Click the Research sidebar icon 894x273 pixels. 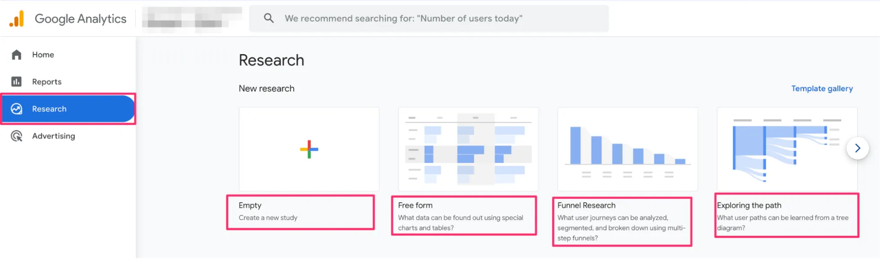[17, 109]
